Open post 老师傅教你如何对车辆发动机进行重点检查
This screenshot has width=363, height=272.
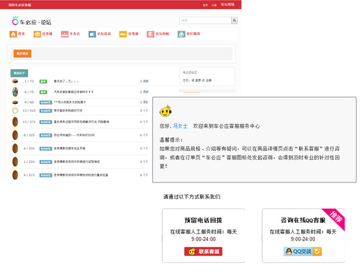pyautogui.click(x=81, y=175)
